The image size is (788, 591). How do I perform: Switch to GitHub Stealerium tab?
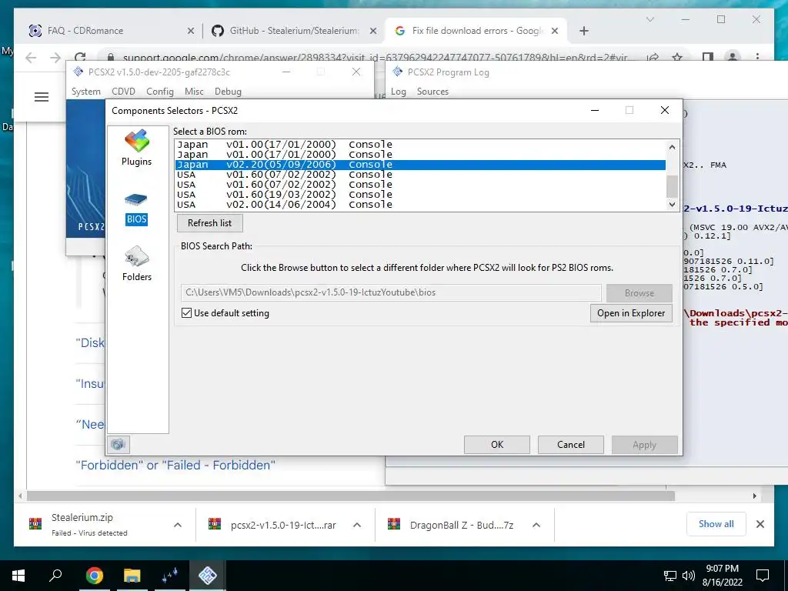pos(294,31)
